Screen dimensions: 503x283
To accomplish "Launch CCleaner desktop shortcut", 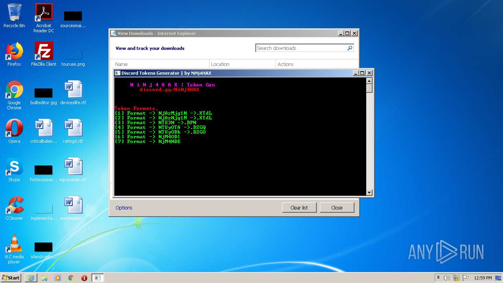I will click(14, 208).
